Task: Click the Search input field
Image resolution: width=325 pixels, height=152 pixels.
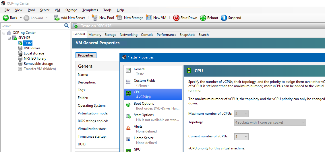Action: [32, 26]
